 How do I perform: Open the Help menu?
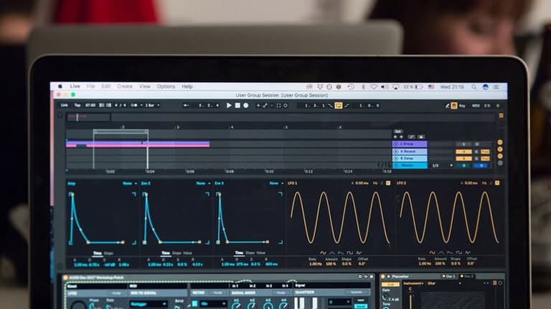(187, 86)
